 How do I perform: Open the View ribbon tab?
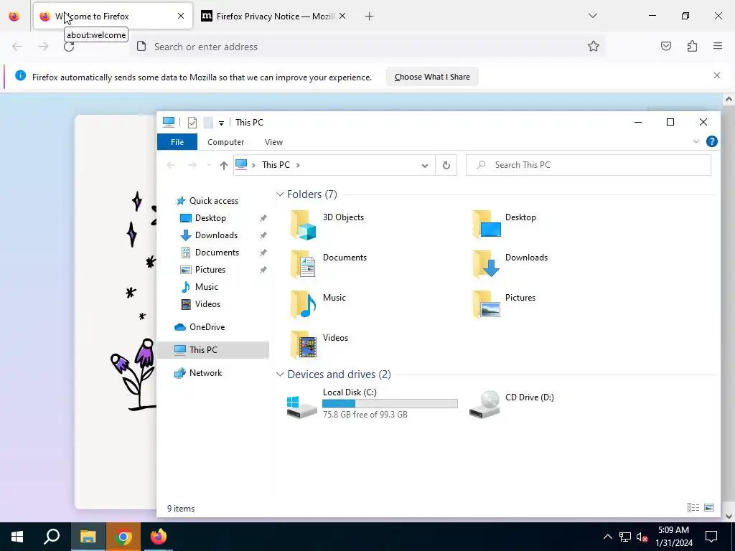pos(273,142)
